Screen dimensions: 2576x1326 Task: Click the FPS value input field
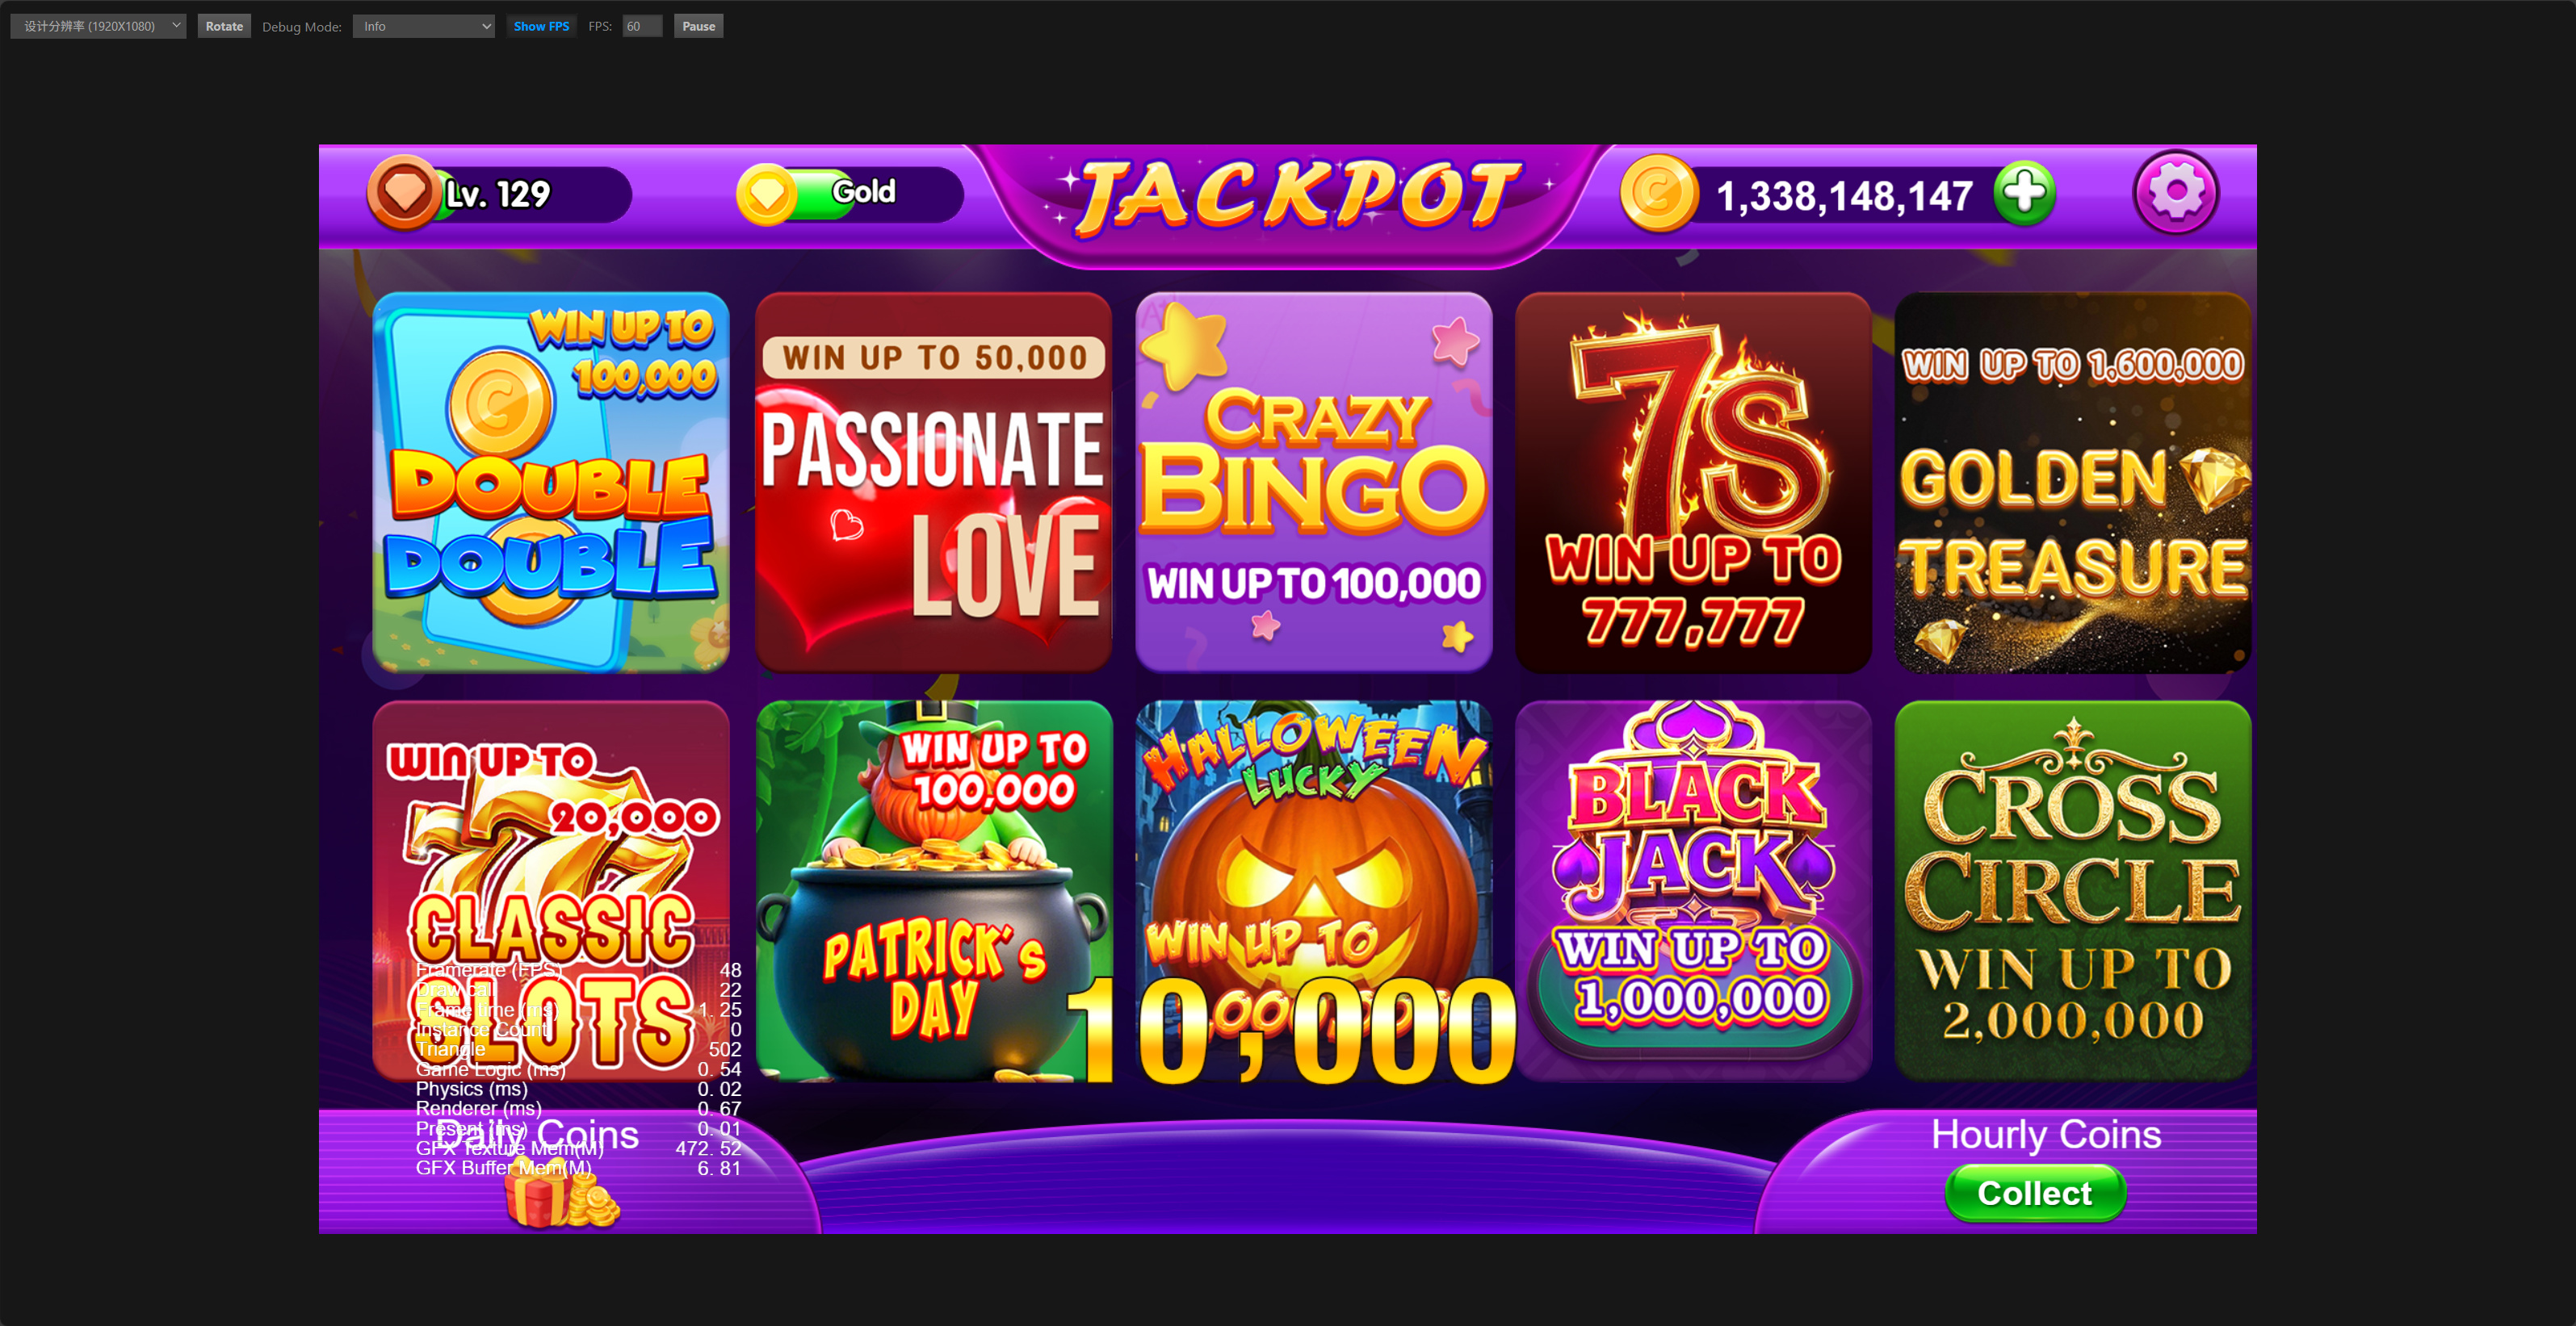642,26
